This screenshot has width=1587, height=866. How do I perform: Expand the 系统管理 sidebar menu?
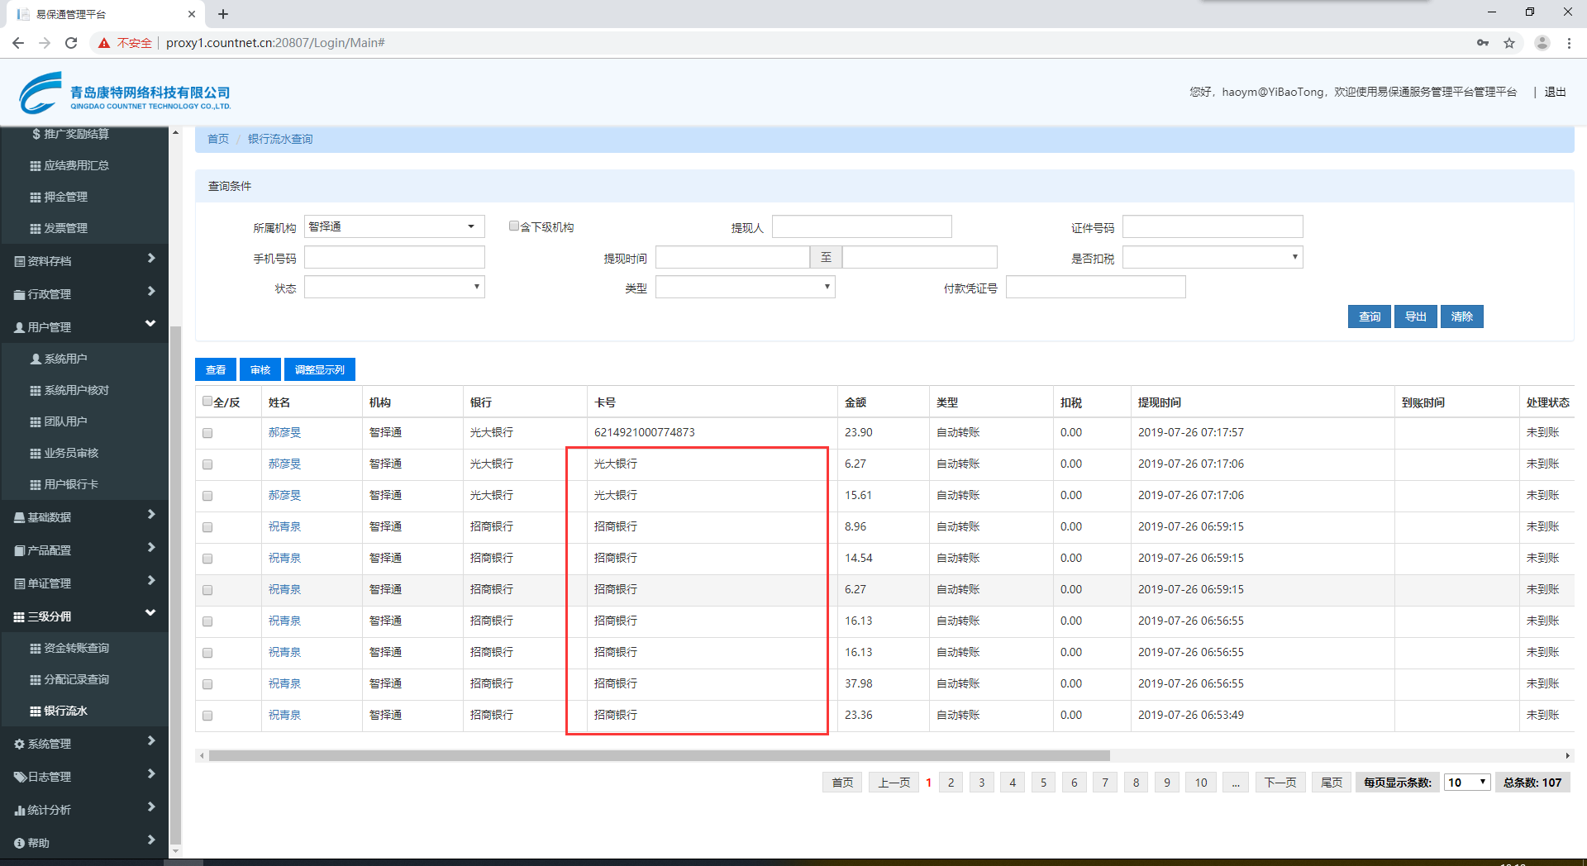pos(83,744)
